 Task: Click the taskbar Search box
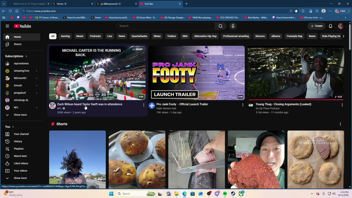[136, 194]
